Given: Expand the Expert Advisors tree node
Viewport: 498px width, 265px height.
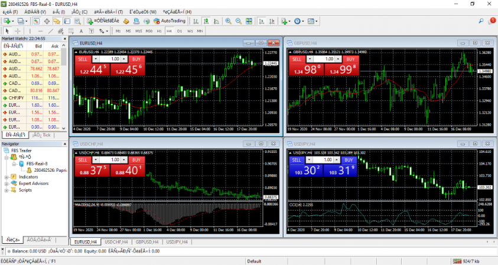Looking at the screenshot, I should tap(6, 184).
